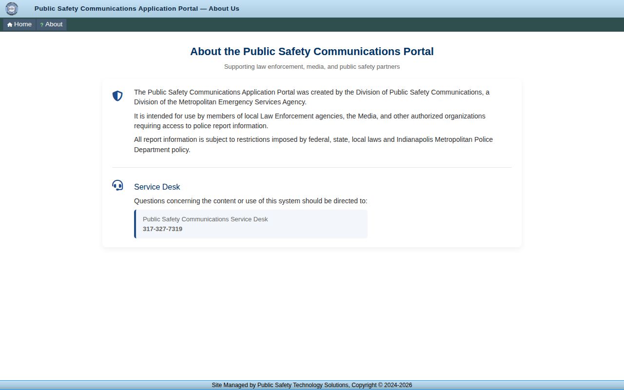The width and height of the screenshot is (624, 390).
Task: Click the sentence 'Questions concerning the content or use'
Action: click(251, 201)
